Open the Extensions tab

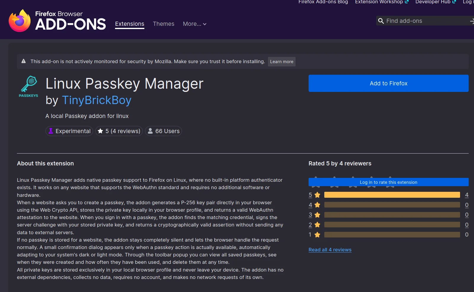click(x=130, y=24)
